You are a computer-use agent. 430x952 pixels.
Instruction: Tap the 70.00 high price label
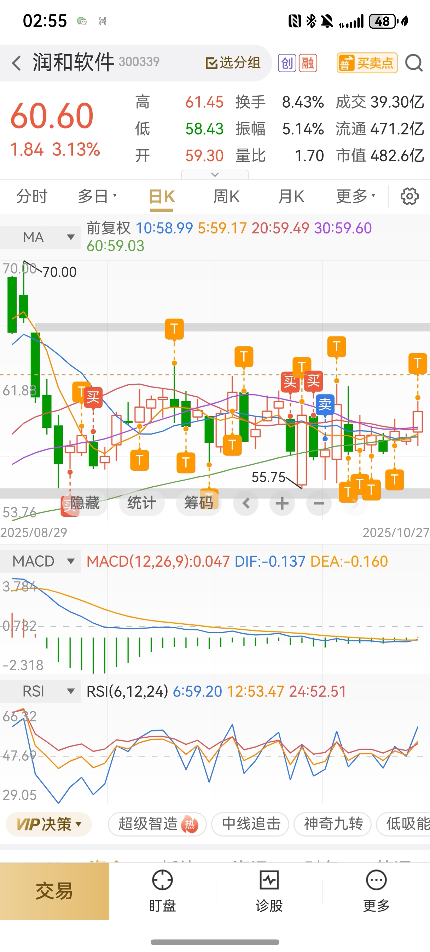(59, 272)
